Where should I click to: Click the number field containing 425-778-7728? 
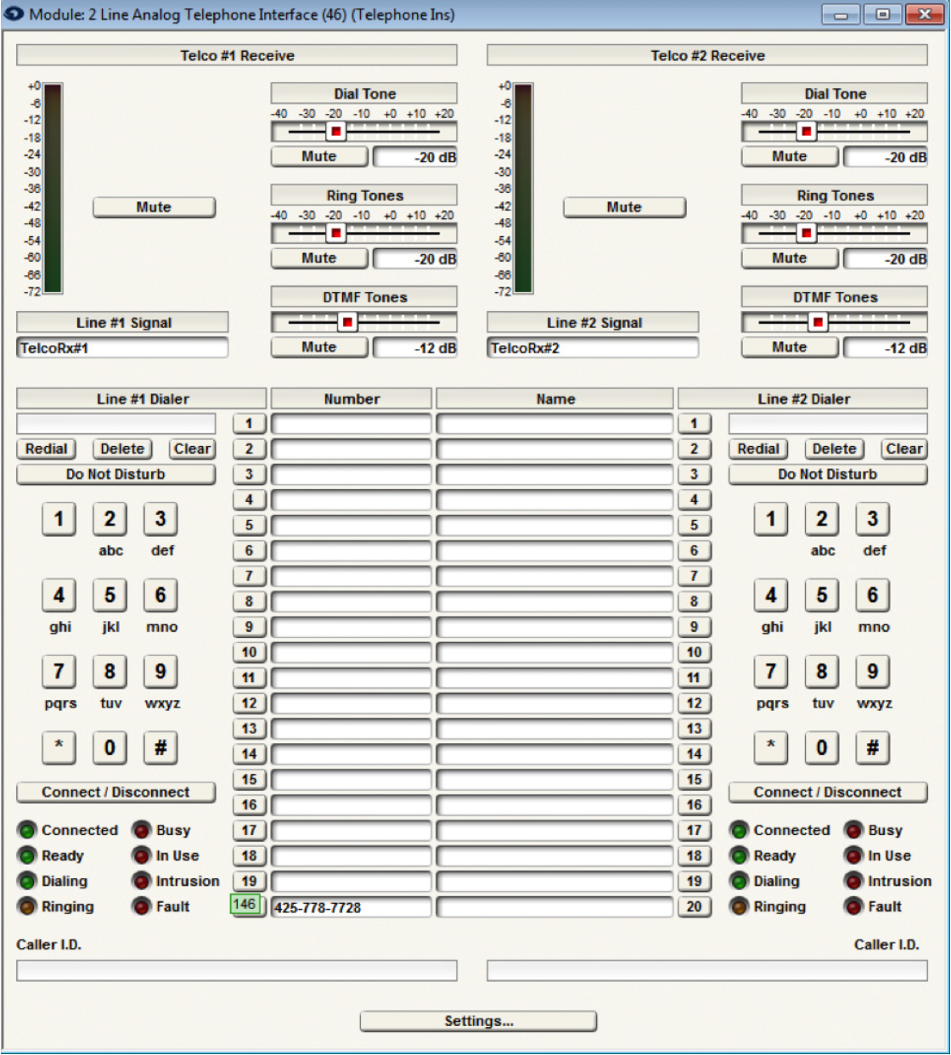coord(351,907)
